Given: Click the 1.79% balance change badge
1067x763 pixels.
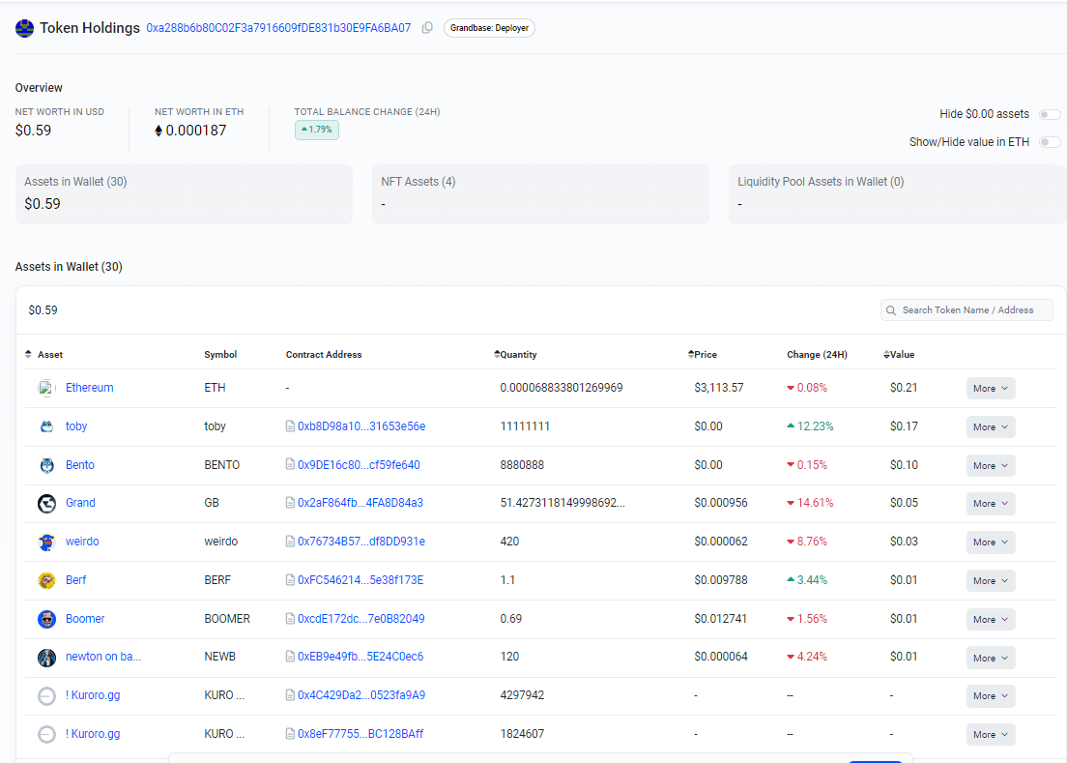Looking at the screenshot, I should [x=316, y=130].
